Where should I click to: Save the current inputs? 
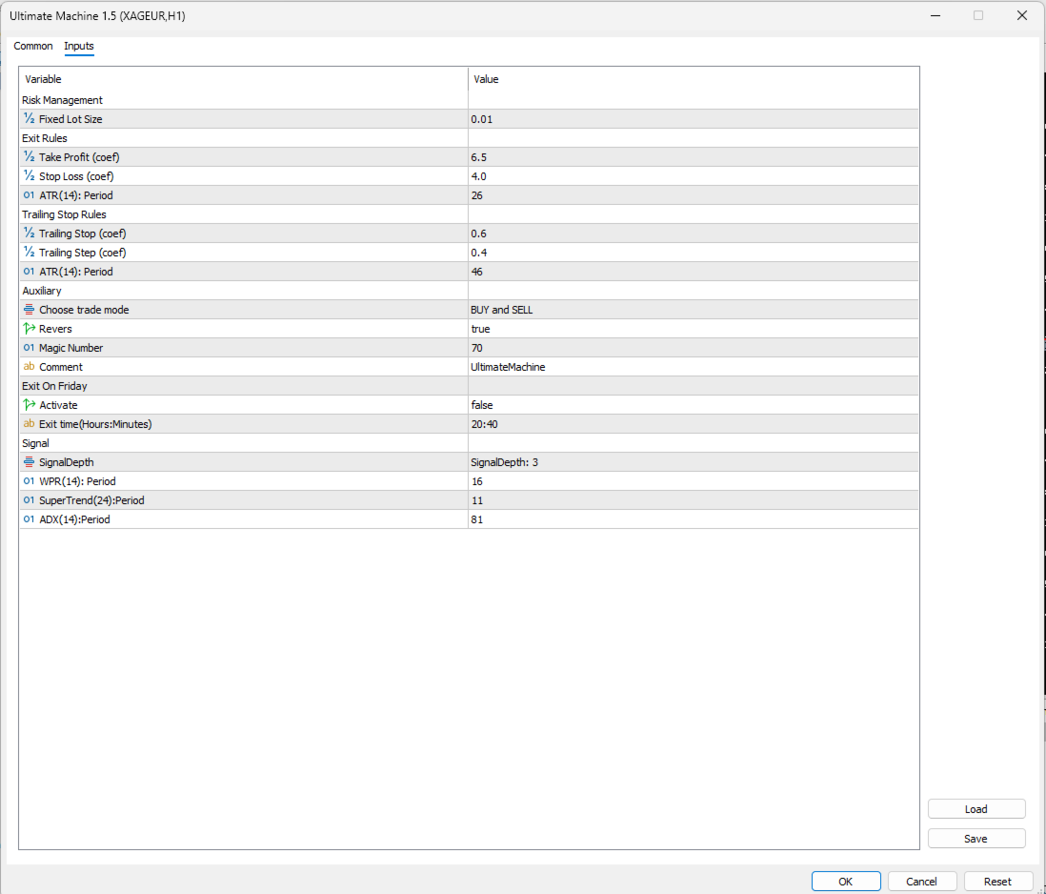(x=976, y=839)
